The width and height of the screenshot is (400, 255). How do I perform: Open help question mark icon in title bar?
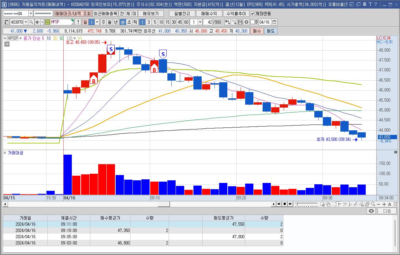(x=376, y=4)
